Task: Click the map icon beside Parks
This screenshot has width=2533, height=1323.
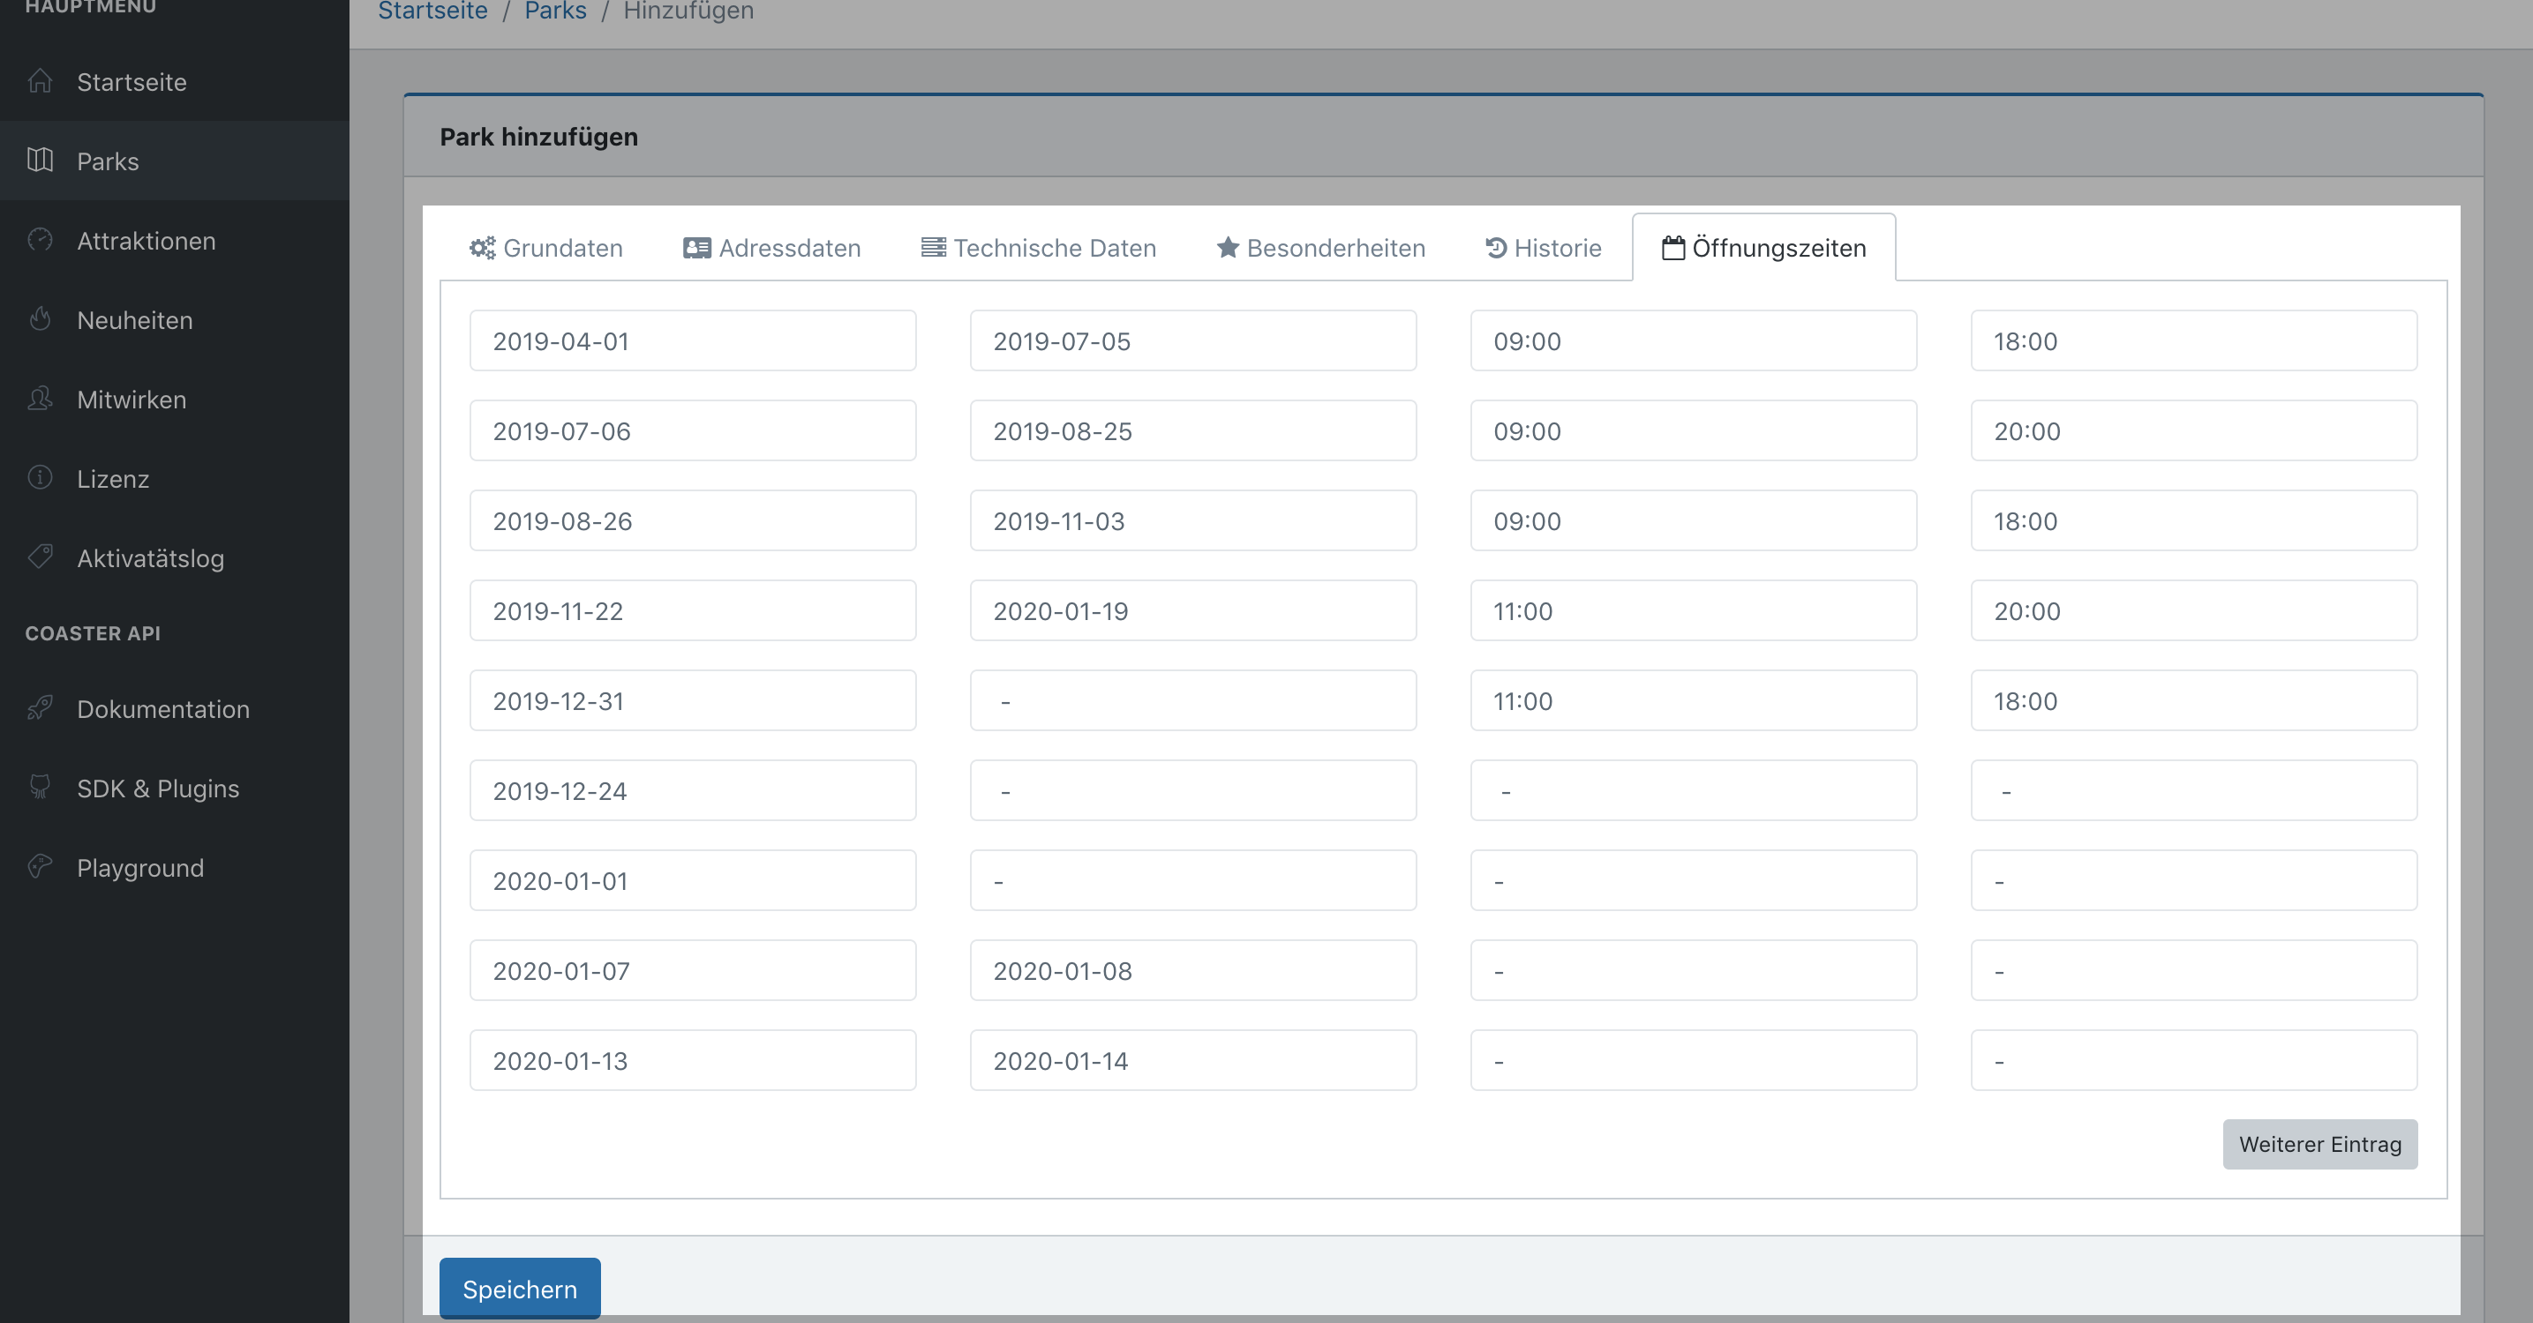Action: tap(41, 161)
